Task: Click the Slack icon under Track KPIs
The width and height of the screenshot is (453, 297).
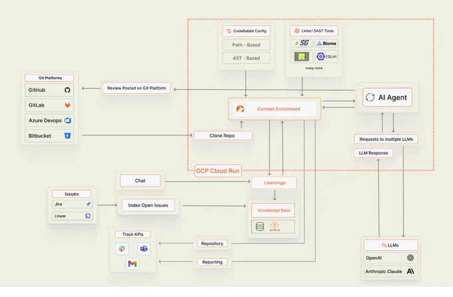Action: [x=122, y=248]
